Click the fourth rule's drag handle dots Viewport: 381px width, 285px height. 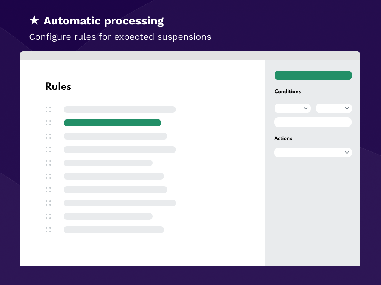48,150
